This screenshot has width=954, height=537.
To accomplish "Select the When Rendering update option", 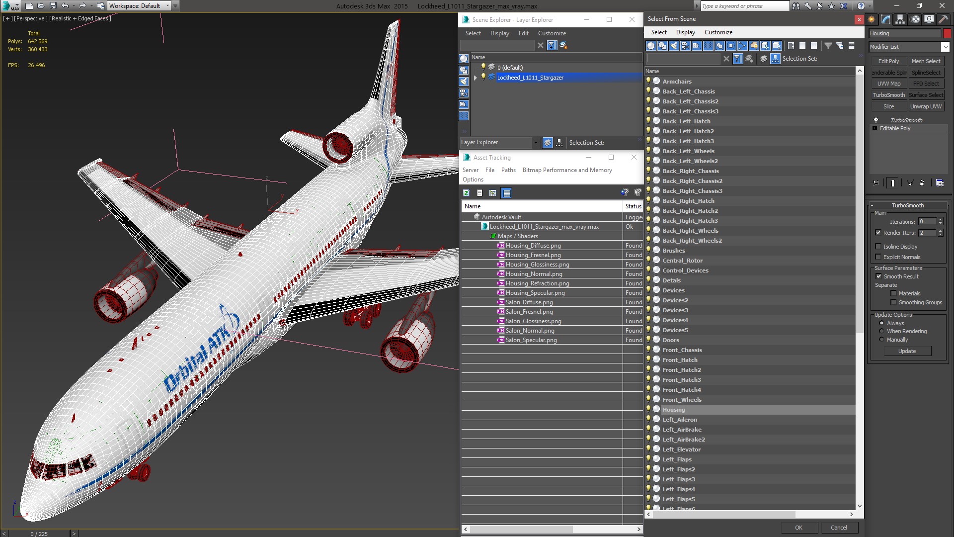I will (882, 331).
